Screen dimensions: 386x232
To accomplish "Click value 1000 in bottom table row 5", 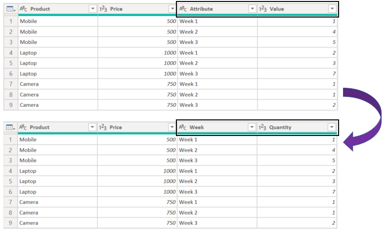I will (x=170, y=181).
